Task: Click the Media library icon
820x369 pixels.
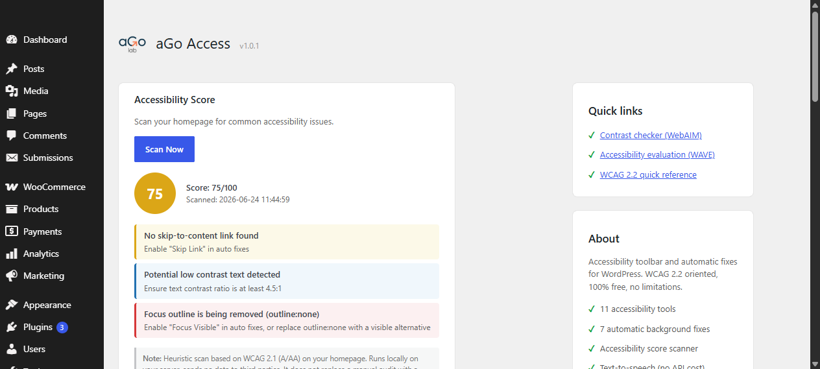Action: pyautogui.click(x=12, y=91)
